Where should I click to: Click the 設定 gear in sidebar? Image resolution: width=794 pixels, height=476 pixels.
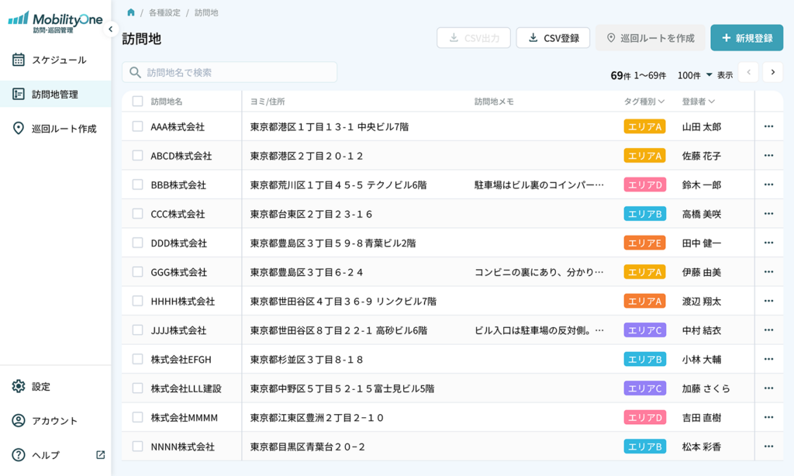[x=19, y=387]
